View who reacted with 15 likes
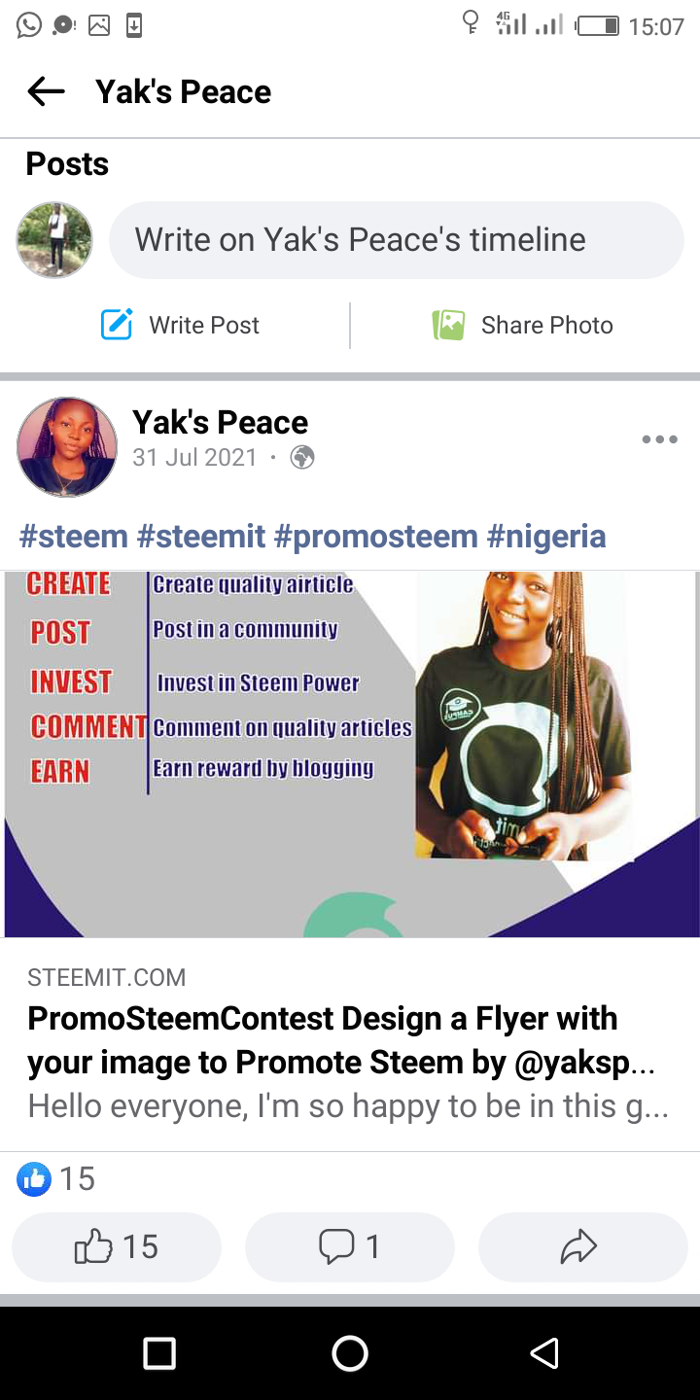The image size is (700, 1400). (56, 1179)
